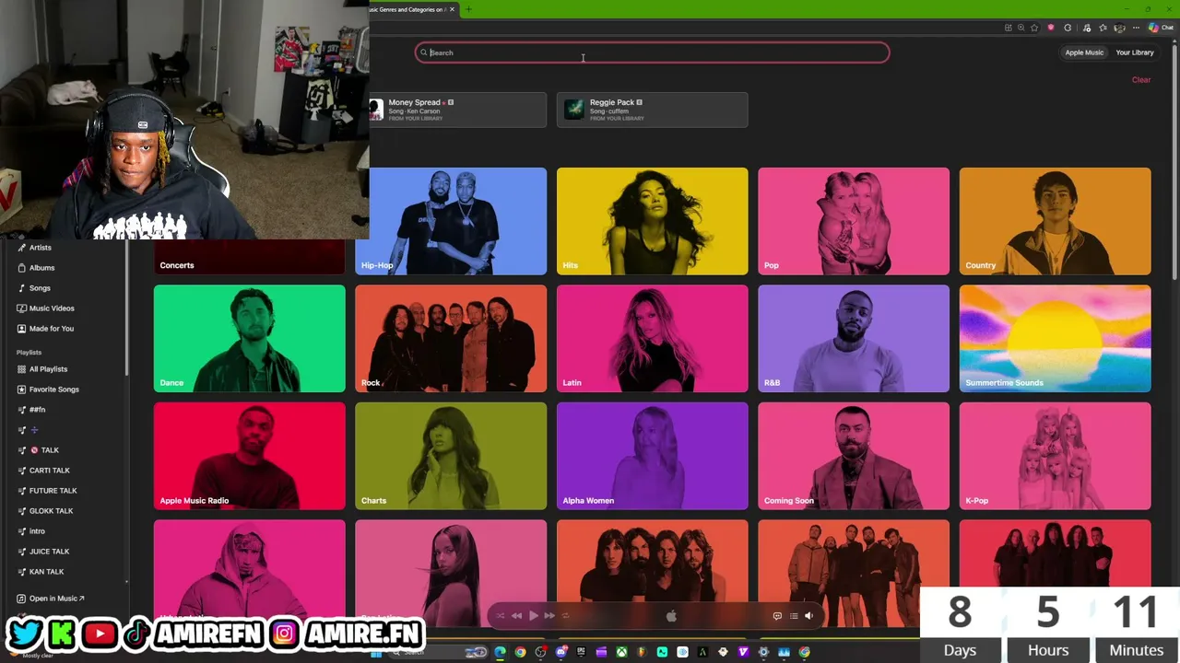
Task: Click the volume speaker icon
Action: click(808, 616)
